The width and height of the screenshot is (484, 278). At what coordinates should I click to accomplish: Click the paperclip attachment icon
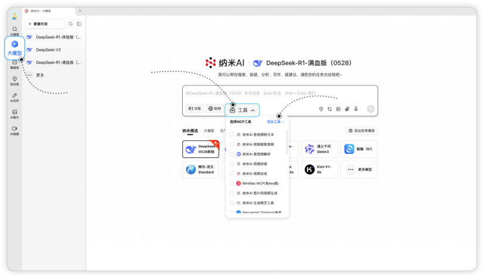click(347, 109)
